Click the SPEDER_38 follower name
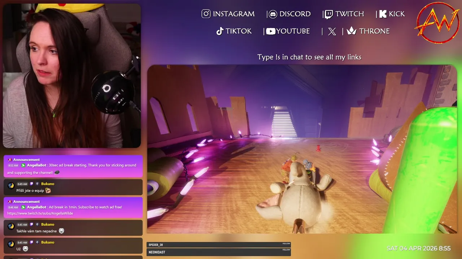Screen dimensions: 462x259 coord(156,245)
